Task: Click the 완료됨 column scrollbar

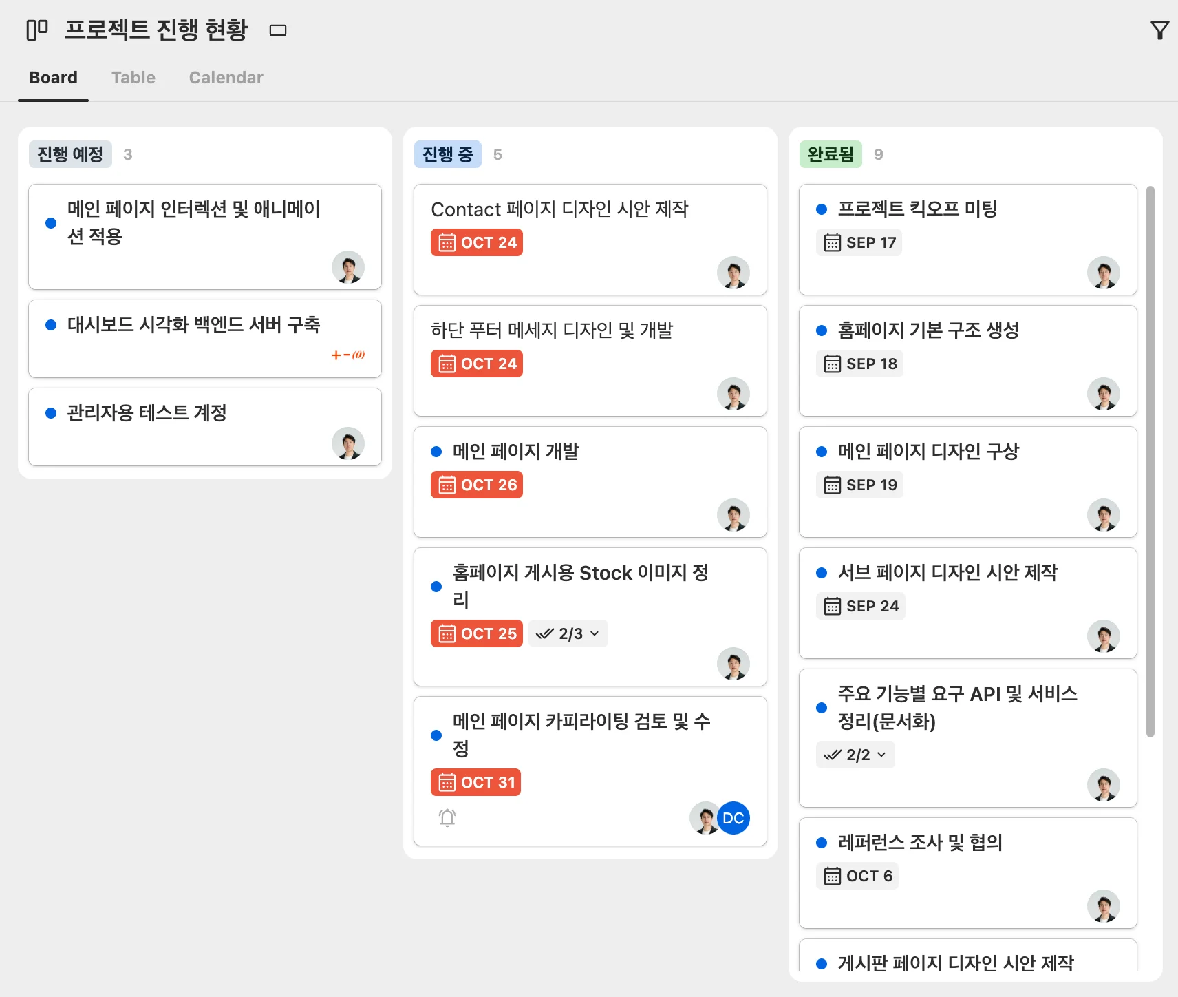Action: pyautogui.click(x=1150, y=461)
